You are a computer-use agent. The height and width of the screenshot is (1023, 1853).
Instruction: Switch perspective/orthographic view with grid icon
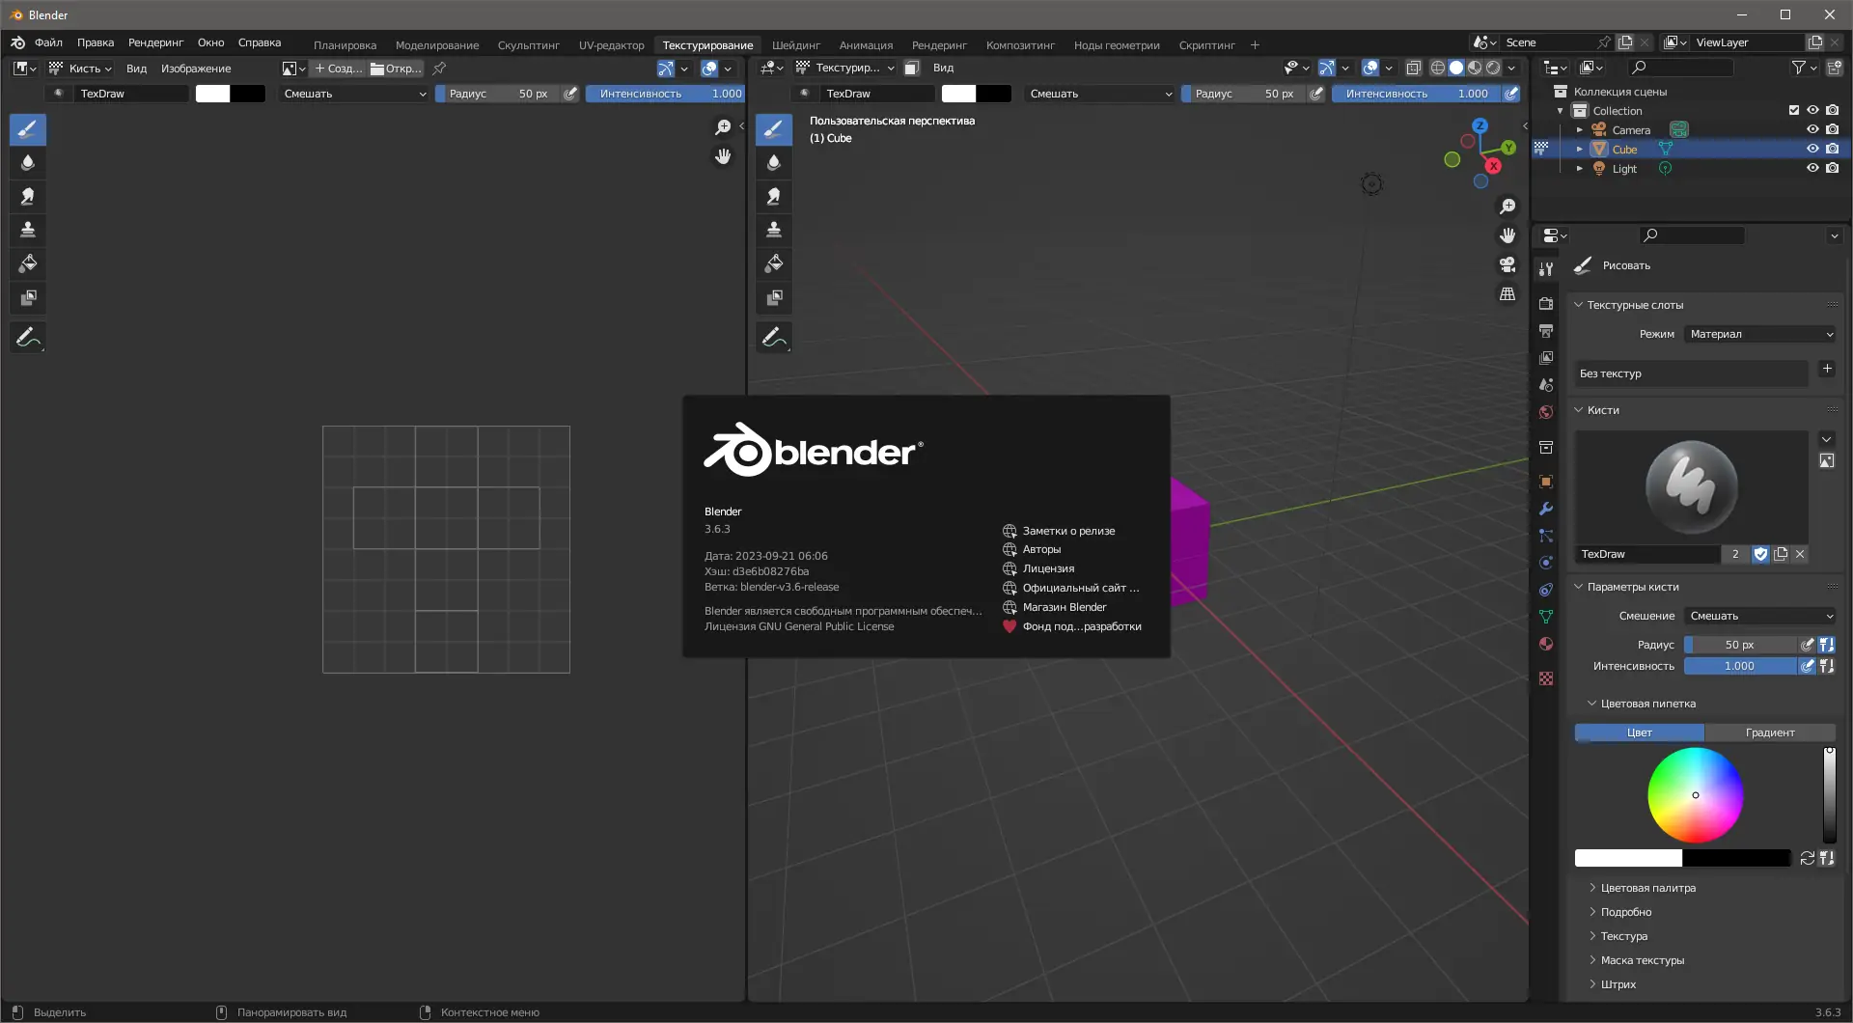(x=1507, y=293)
